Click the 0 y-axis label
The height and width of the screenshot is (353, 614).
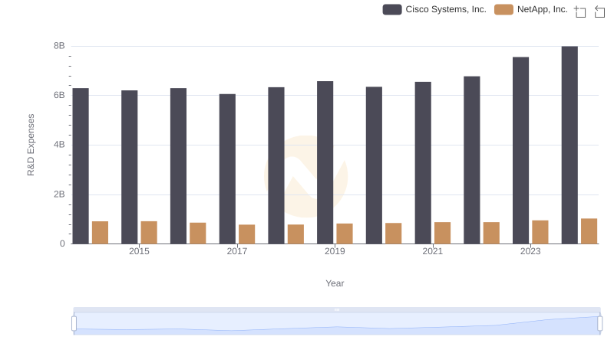62,244
